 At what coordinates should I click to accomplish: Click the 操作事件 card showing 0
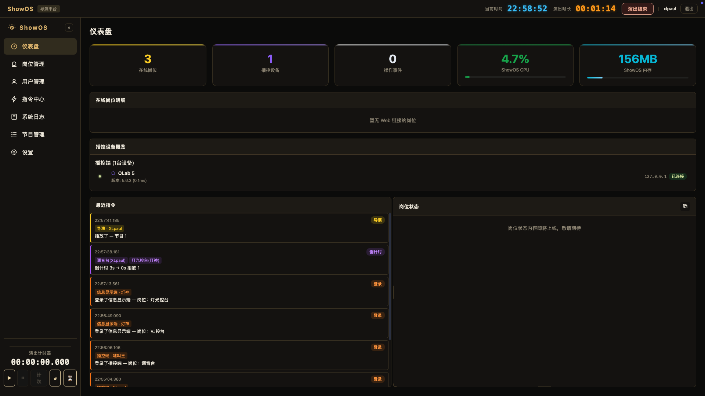(393, 65)
